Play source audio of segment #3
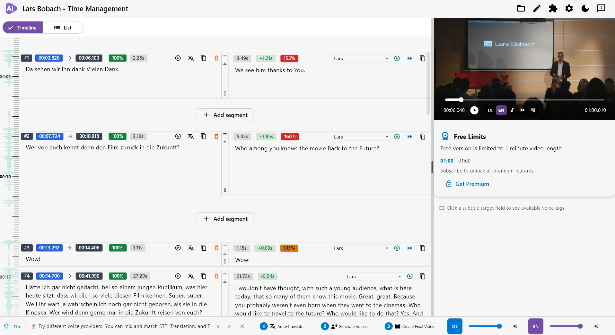The image size is (615, 335). (178, 248)
